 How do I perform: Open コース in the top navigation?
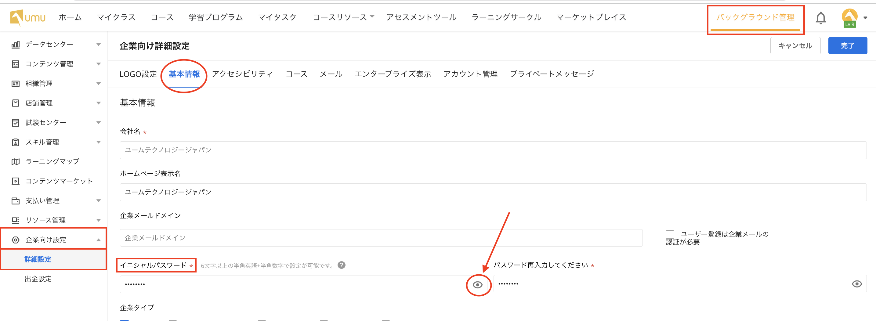[x=162, y=17]
